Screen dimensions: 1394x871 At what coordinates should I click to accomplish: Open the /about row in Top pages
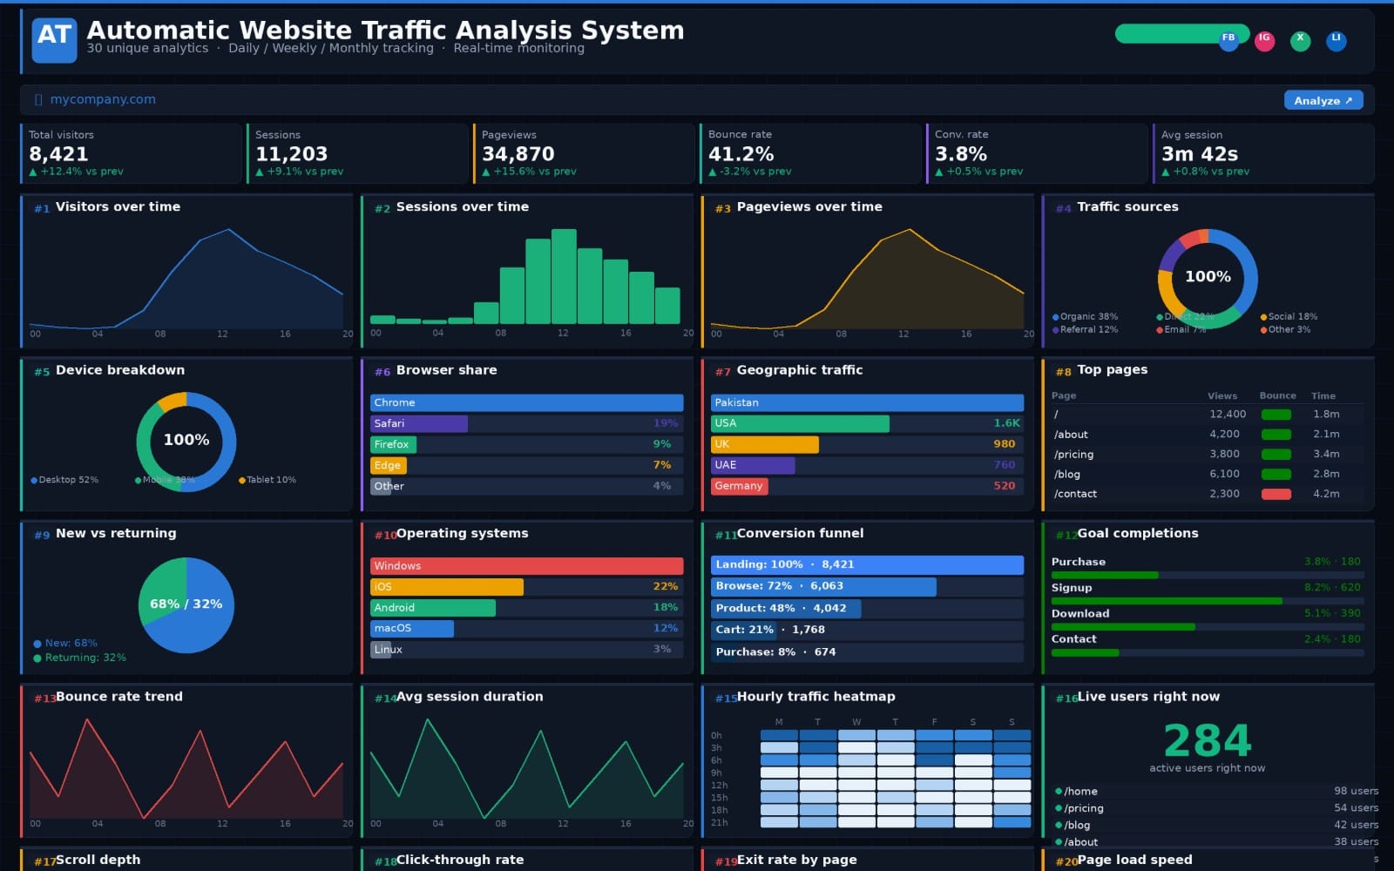(1208, 434)
